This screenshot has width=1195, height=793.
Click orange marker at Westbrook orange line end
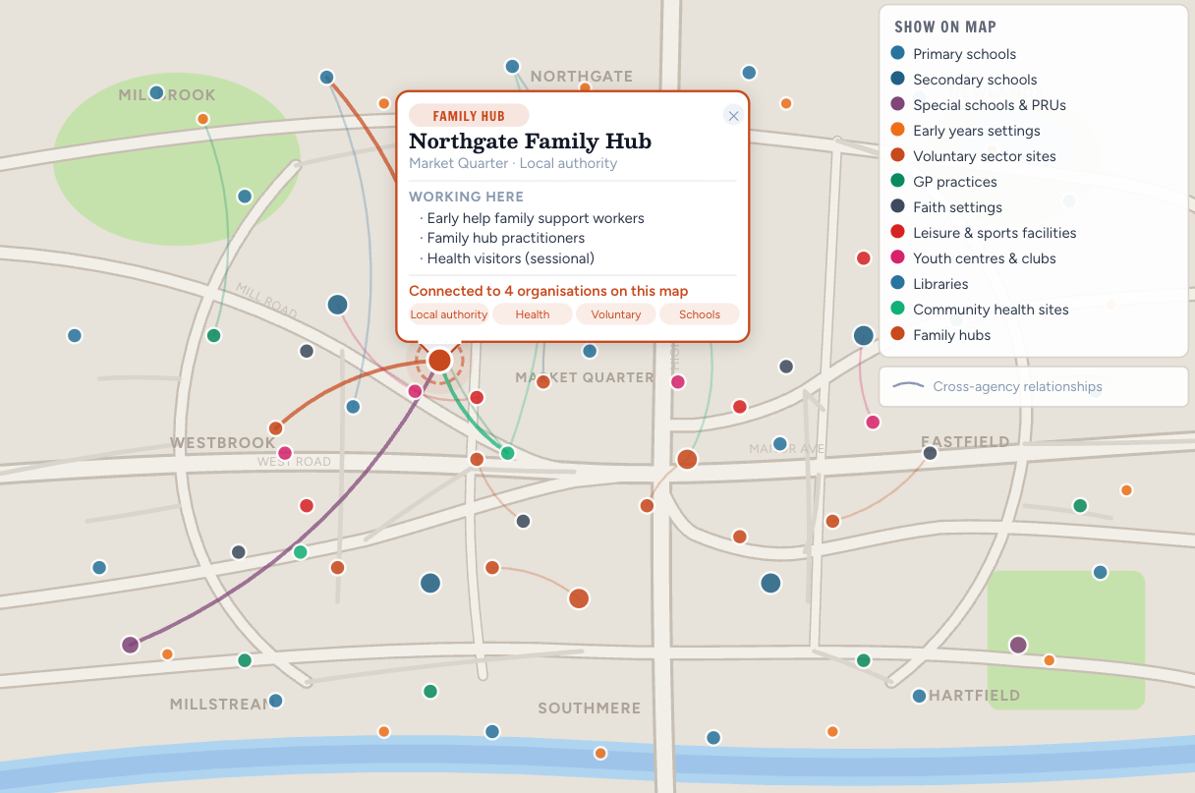click(x=276, y=428)
